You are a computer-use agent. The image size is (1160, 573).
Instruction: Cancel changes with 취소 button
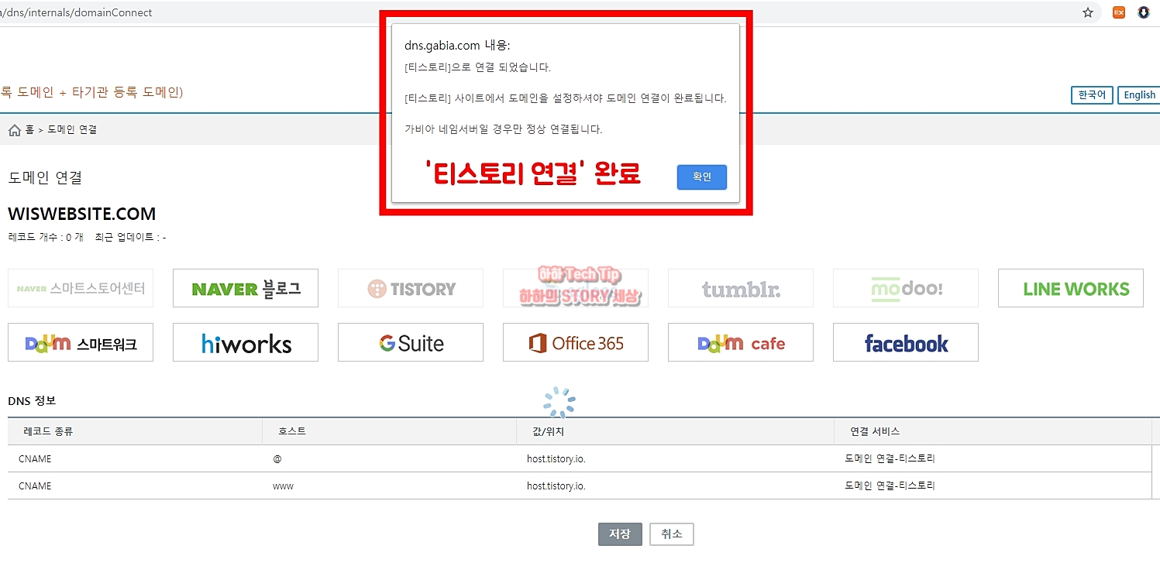(x=672, y=534)
